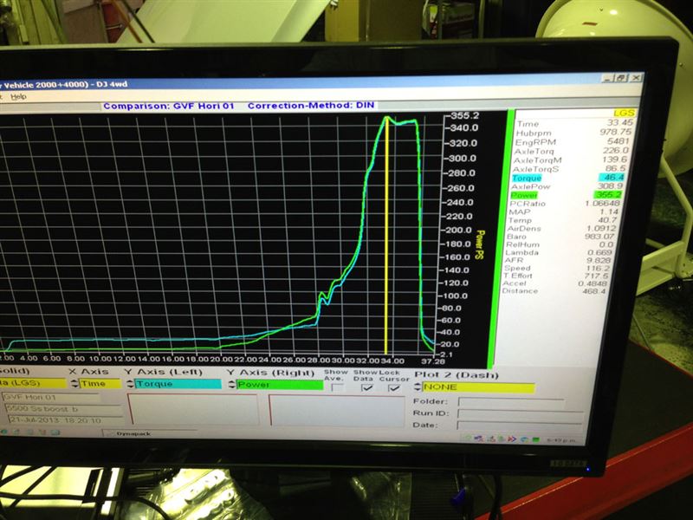Click the Dynapack taskbar button

[x=133, y=432]
